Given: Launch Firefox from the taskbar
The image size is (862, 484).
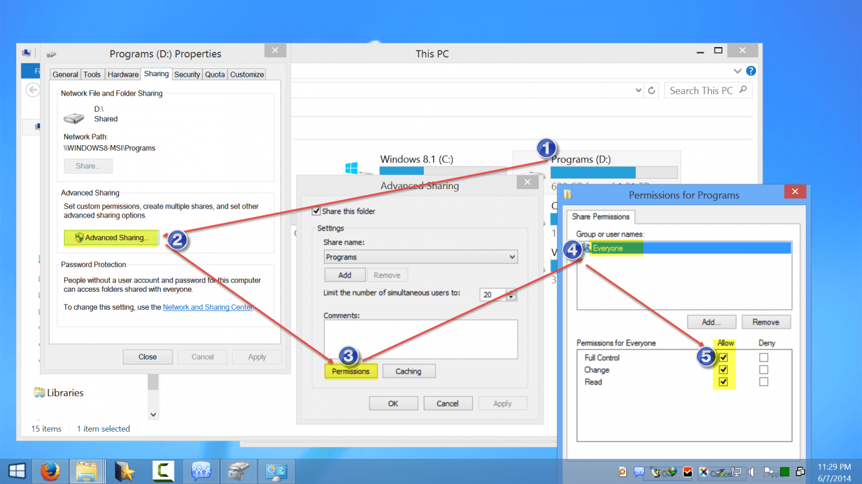Looking at the screenshot, I should (50, 471).
